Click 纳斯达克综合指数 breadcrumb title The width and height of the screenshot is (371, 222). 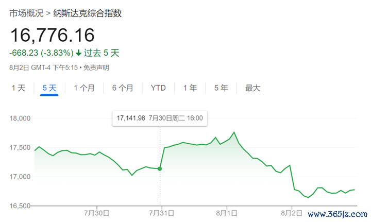pos(87,13)
